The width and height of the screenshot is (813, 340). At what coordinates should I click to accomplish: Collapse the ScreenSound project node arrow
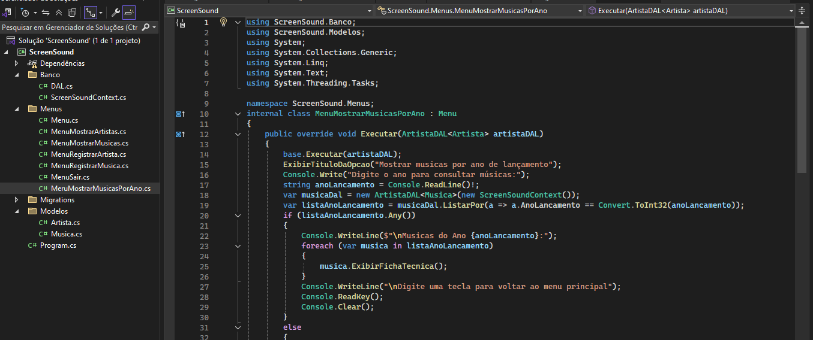coord(6,52)
